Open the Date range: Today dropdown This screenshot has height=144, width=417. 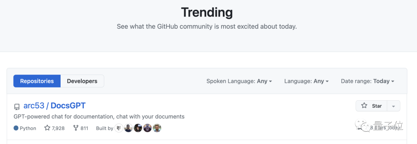pos(368,81)
